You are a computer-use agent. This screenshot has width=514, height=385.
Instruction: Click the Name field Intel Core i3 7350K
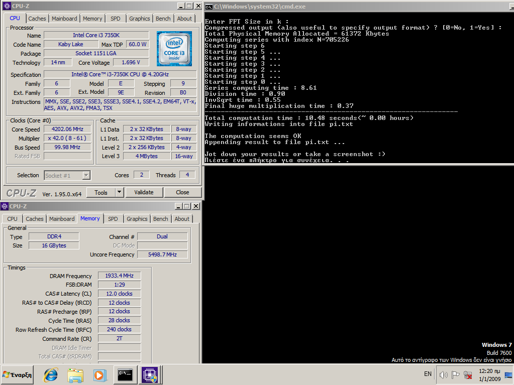click(96, 35)
